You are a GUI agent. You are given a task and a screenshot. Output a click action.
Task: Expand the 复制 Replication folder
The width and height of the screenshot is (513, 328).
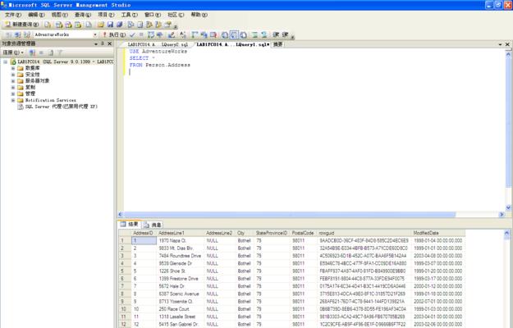click(13, 87)
